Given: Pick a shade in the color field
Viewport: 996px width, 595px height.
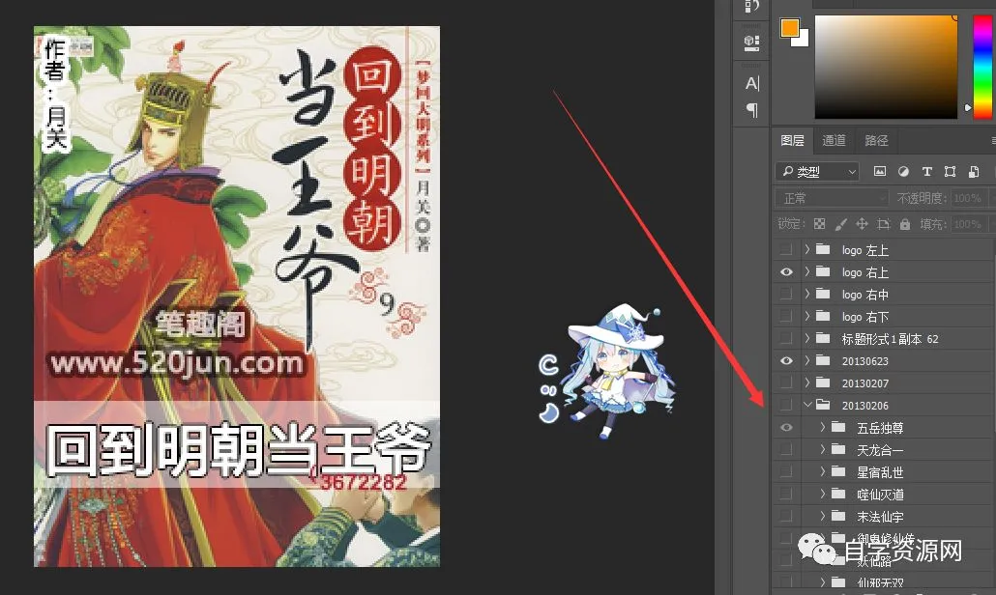Looking at the screenshot, I should pos(886,67).
